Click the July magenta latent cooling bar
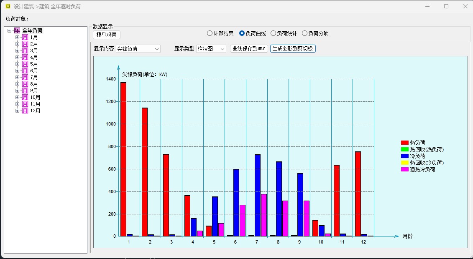 point(263,215)
